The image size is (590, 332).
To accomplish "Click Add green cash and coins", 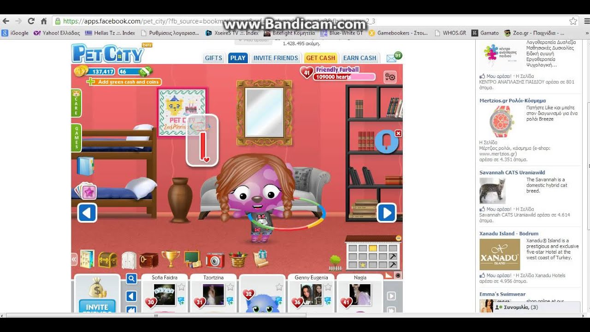I will (x=124, y=82).
